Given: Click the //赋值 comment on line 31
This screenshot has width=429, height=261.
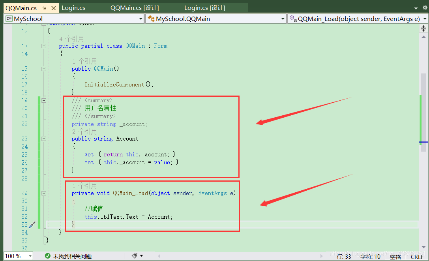Looking at the screenshot, I should tap(94, 209).
